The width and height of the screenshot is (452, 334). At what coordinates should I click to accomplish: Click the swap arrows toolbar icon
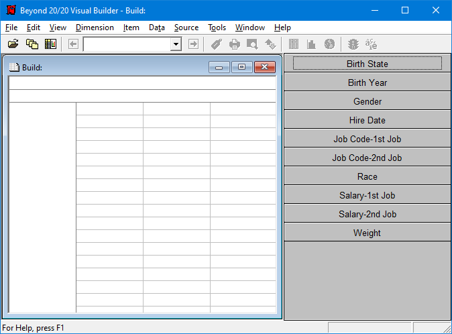270,44
